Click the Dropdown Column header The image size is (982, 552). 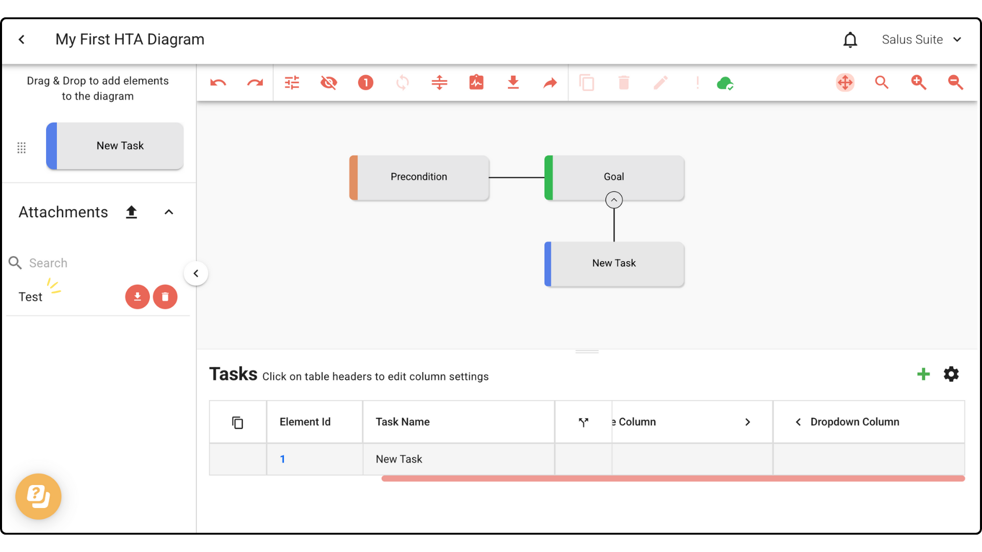855,422
